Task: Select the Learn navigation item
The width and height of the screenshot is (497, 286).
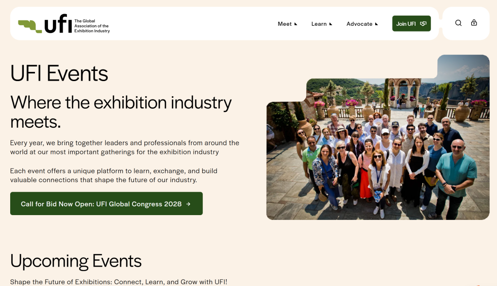Action: point(319,24)
